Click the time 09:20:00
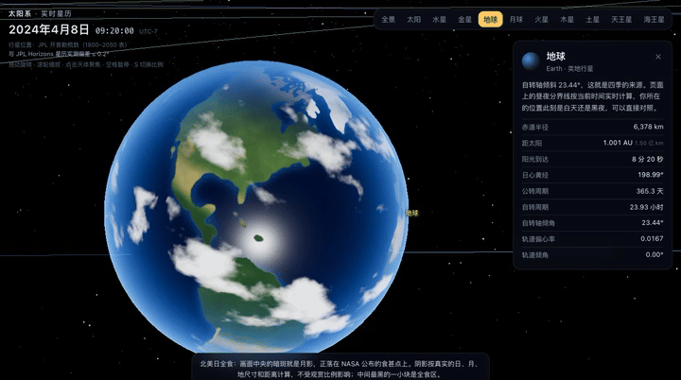This screenshot has width=681, height=380. click(x=114, y=31)
